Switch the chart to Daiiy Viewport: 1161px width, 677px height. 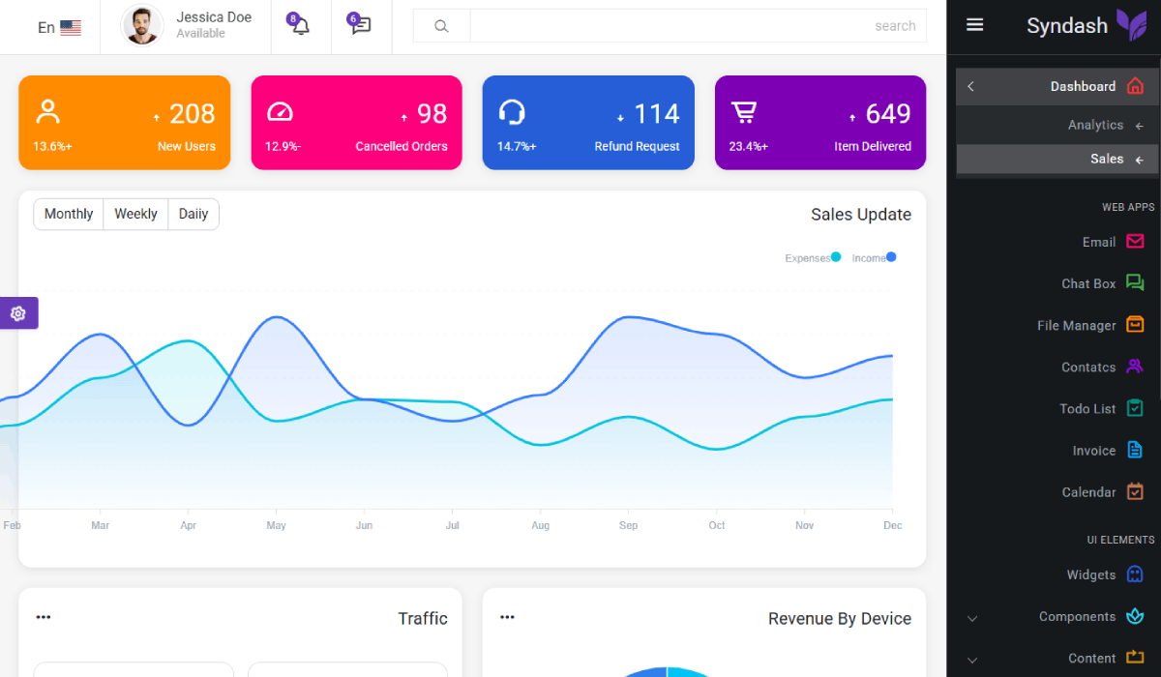point(193,214)
